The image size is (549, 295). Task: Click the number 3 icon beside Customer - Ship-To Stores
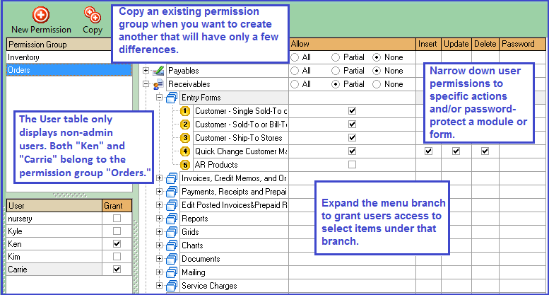click(x=185, y=138)
